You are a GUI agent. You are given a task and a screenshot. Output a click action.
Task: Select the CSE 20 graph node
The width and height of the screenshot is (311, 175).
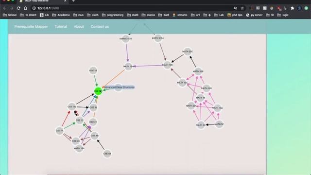point(76,141)
